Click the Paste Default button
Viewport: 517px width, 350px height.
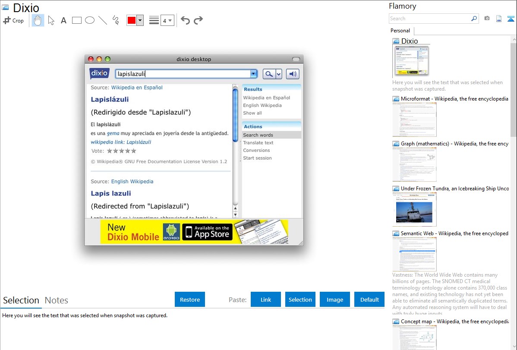tap(369, 300)
